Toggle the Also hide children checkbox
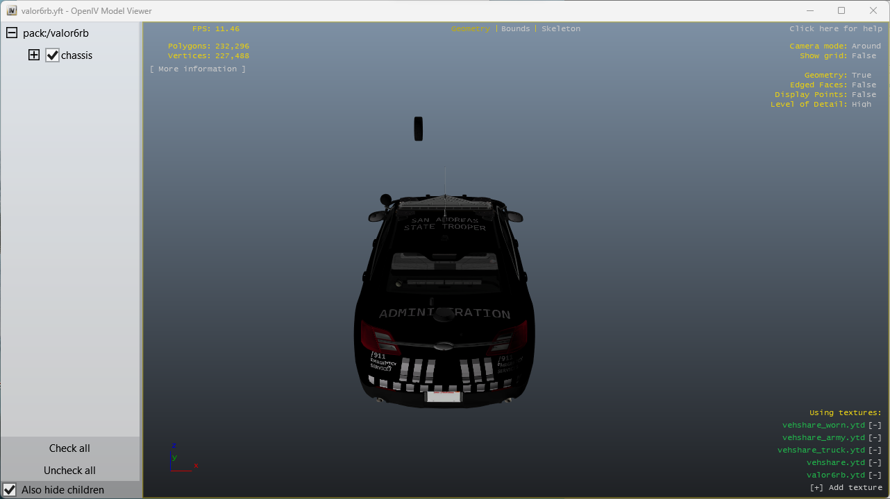Viewport: 890px width, 499px height. [x=10, y=490]
